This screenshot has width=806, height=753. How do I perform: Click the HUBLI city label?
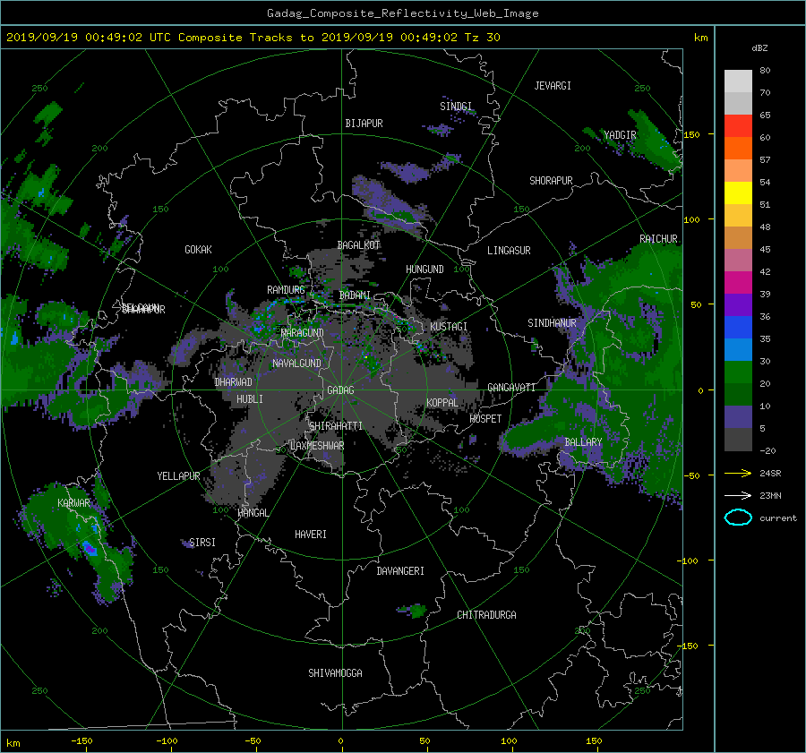pos(249,399)
